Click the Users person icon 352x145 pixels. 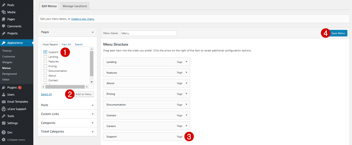point(4,95)
